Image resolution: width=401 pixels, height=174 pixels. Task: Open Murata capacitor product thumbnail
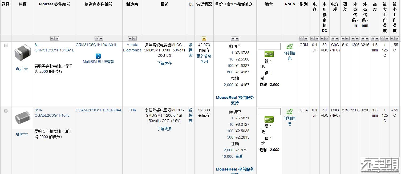pos(23,52)
